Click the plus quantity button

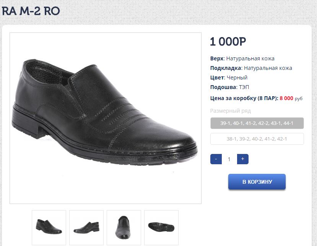[242, 159]
